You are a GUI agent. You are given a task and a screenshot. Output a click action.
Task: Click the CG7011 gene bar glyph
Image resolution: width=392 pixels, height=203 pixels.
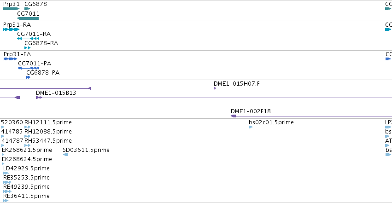28,18
